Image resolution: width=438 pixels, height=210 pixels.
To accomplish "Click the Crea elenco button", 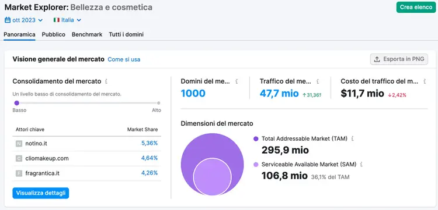I will 416,7.
